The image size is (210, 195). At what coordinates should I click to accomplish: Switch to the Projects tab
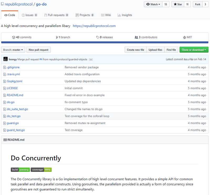[x=85, y=15]
